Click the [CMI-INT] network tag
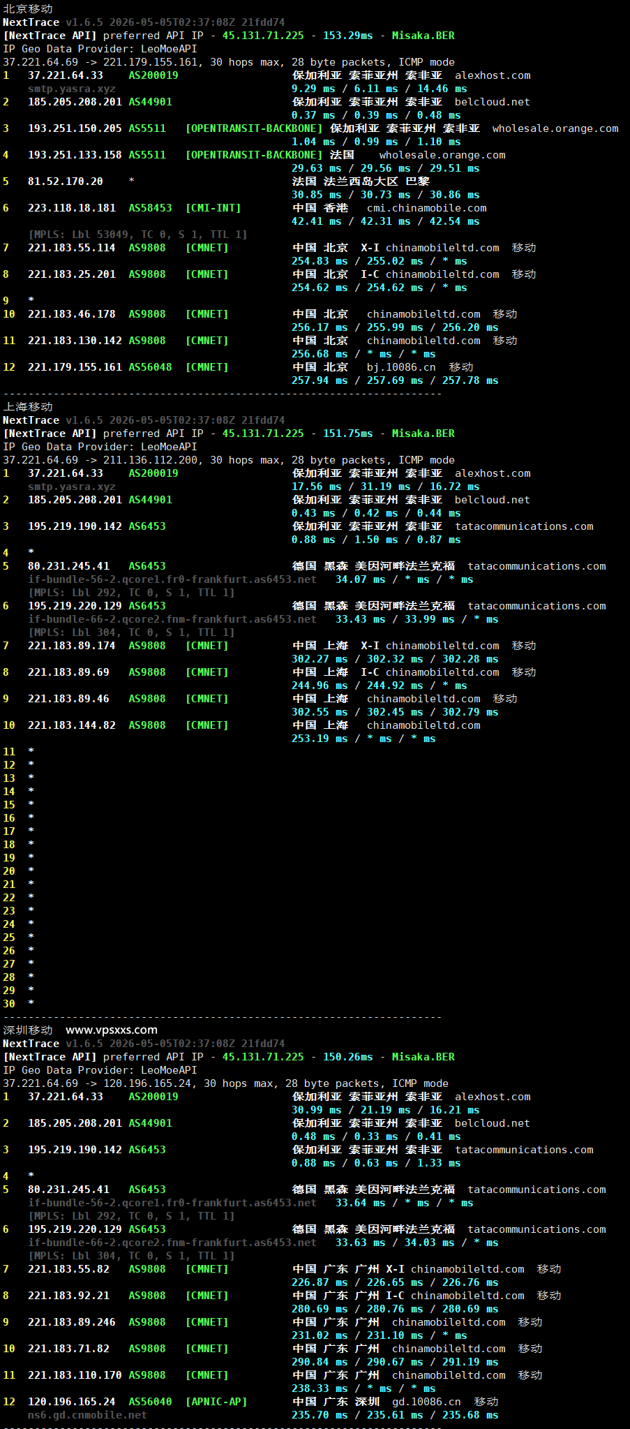This screenshot has height=1429, width=630. click(213, 208)
